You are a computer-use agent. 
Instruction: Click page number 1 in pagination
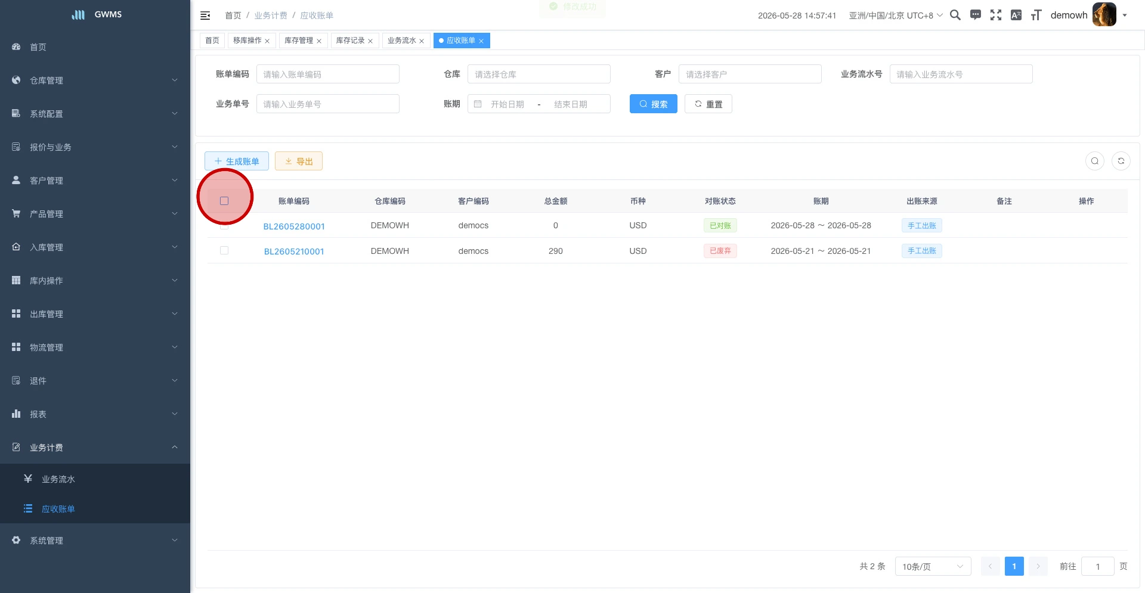tap(1014, 566)
